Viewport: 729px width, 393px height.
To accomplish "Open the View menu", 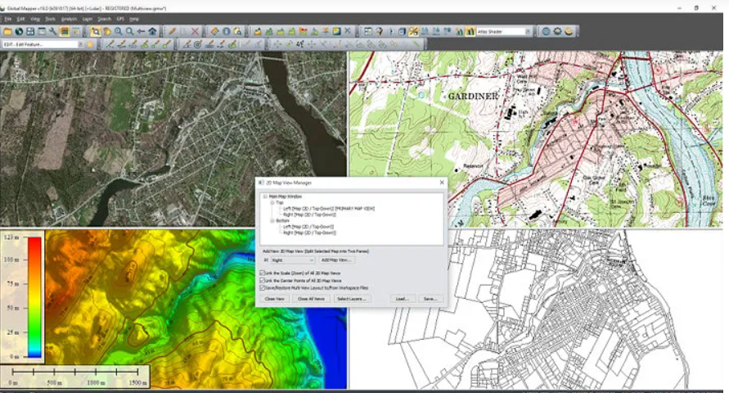I will click(35, 19).
